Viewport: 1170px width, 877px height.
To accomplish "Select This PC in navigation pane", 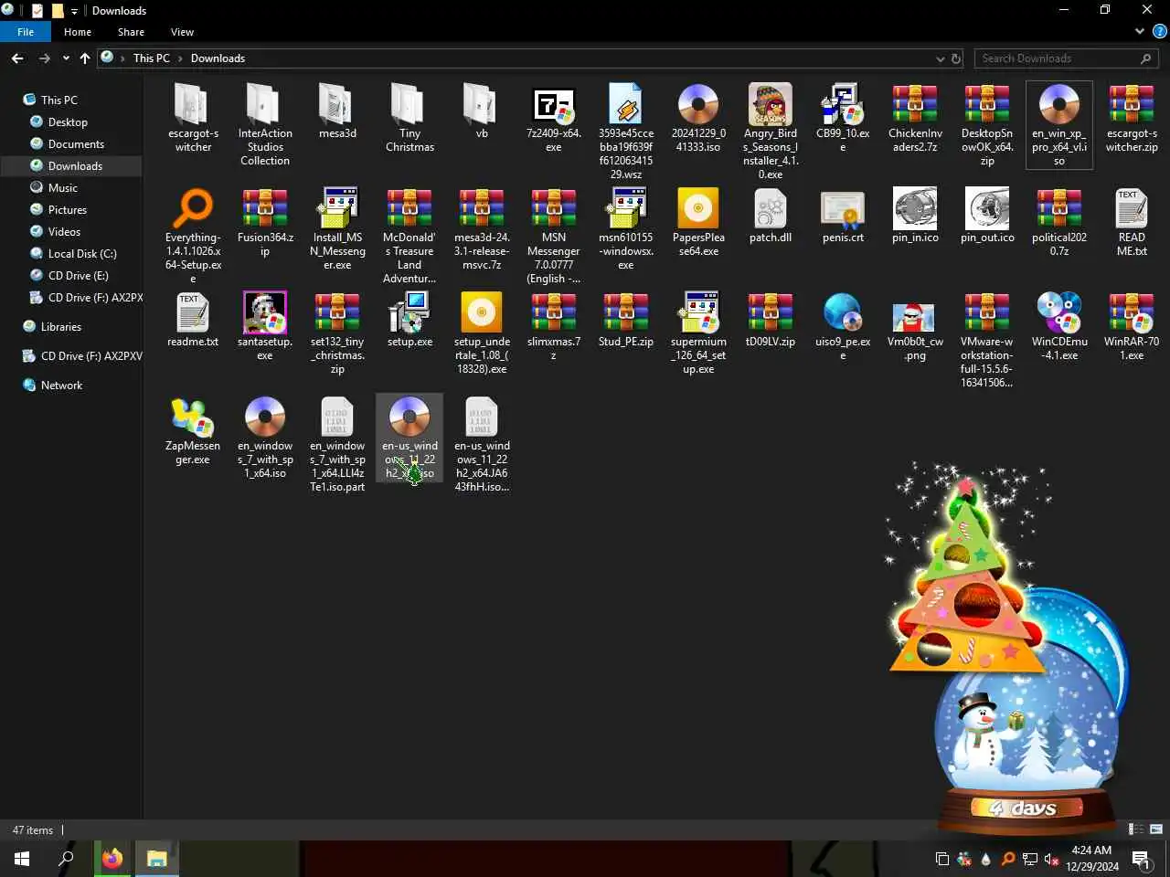I will point(59,100).
